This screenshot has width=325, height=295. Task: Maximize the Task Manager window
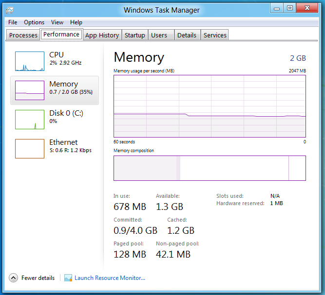(x=290, y=8)
